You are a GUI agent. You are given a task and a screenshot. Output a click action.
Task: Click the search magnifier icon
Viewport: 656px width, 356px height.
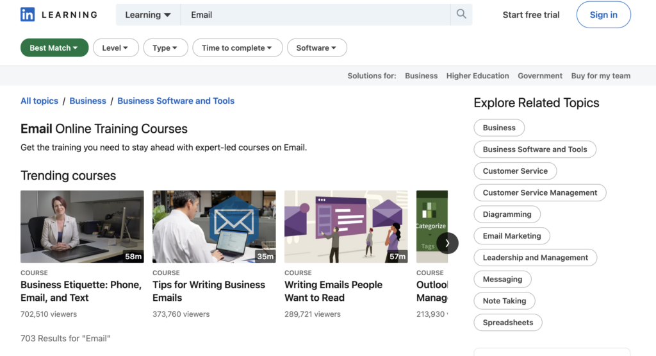coord(461,14)
